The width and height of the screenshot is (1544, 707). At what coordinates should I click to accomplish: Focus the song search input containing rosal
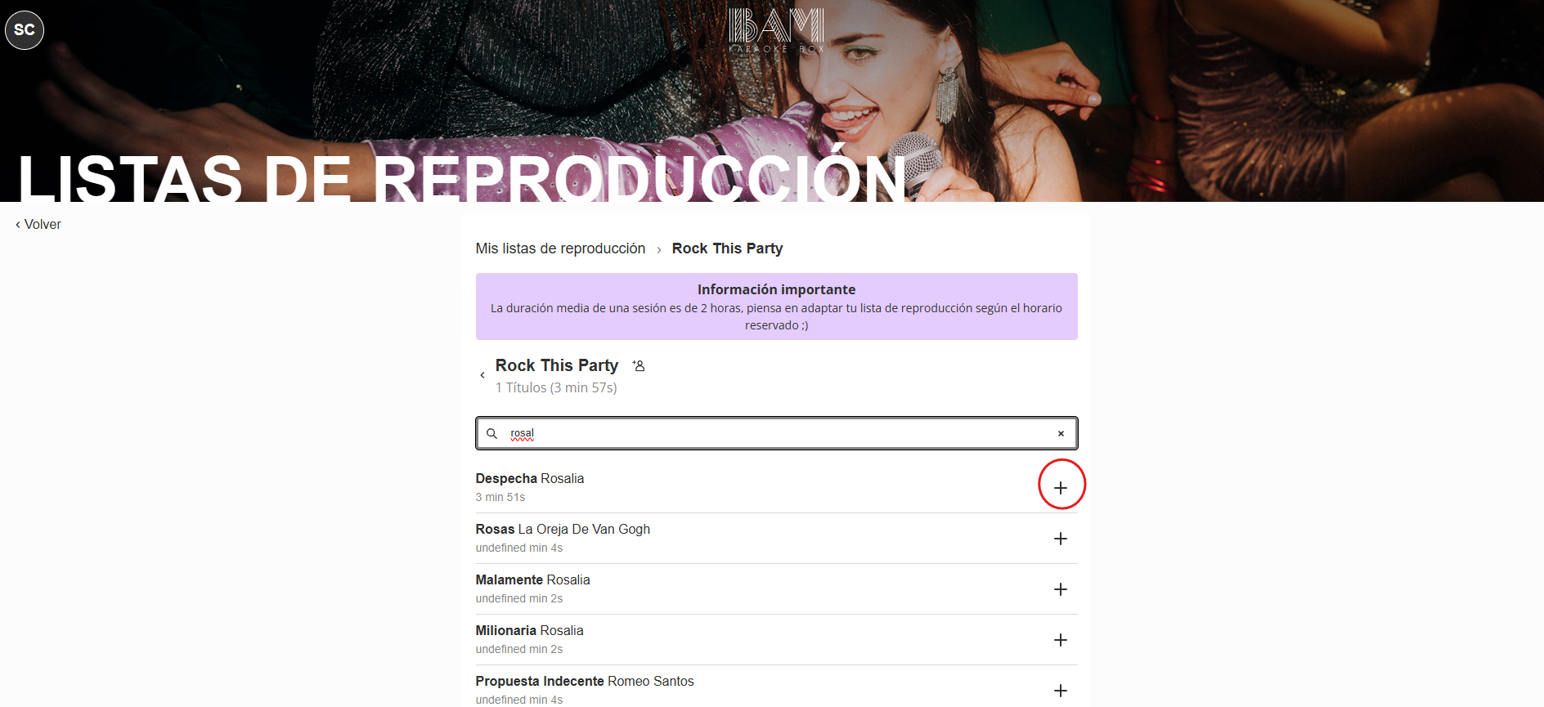(777, 433)
